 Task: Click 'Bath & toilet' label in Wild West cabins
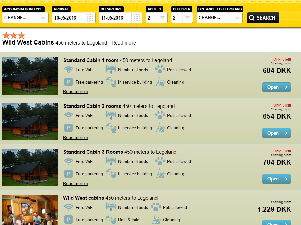(129, 220)
